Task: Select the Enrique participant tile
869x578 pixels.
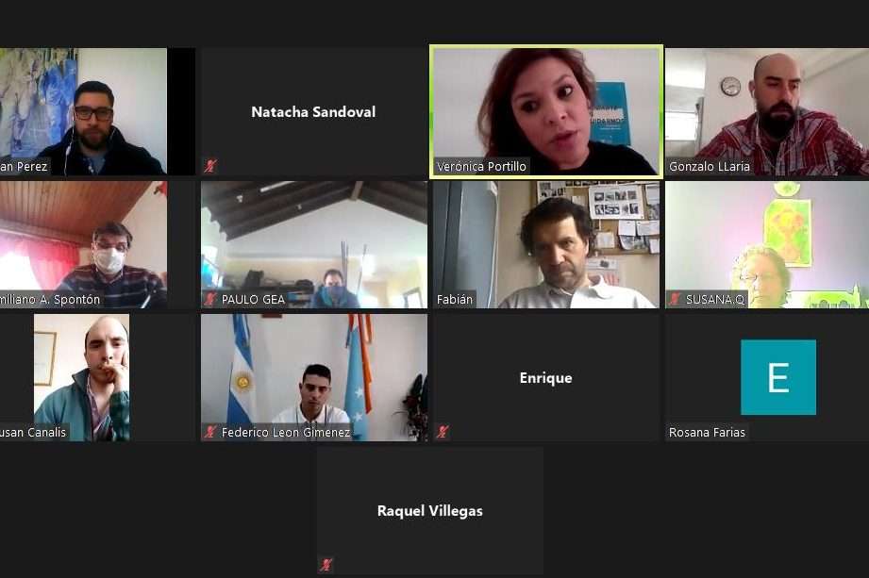Action: point(546,377)
